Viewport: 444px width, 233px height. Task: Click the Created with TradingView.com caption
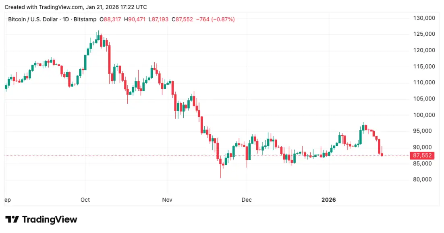click(76, 7)
